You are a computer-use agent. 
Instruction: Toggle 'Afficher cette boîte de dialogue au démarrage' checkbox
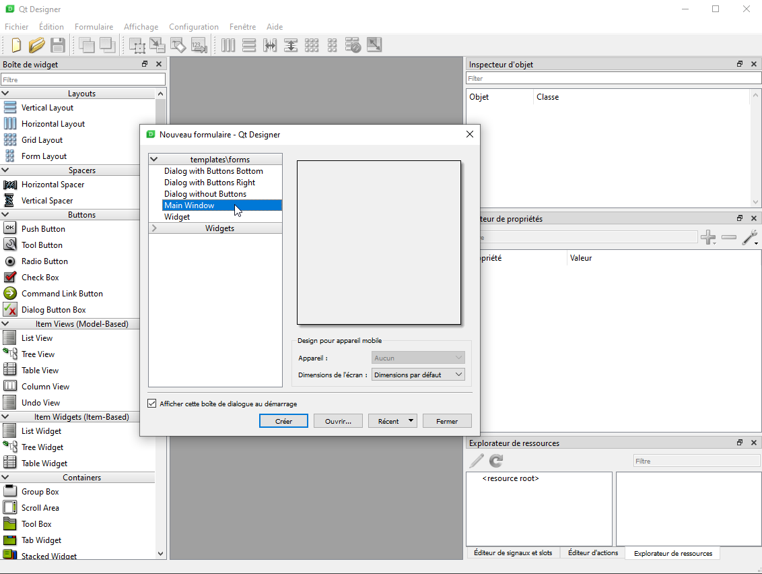click(152, 404)
